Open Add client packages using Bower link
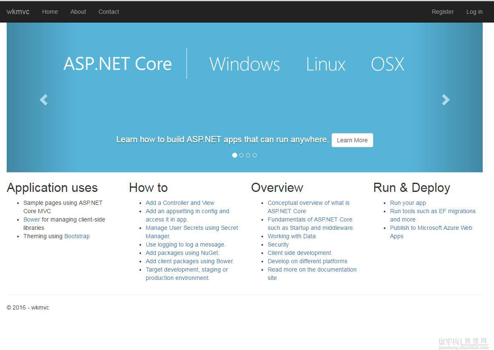This screenshot has height=350, width=494. pos(190,261)
